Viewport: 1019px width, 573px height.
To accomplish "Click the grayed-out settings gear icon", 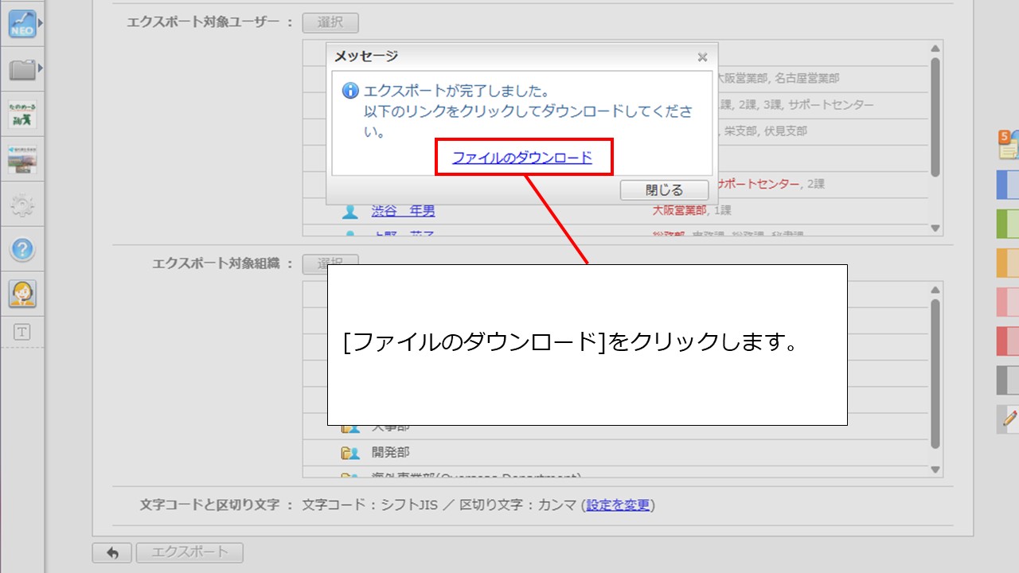I will click(22, 206).
